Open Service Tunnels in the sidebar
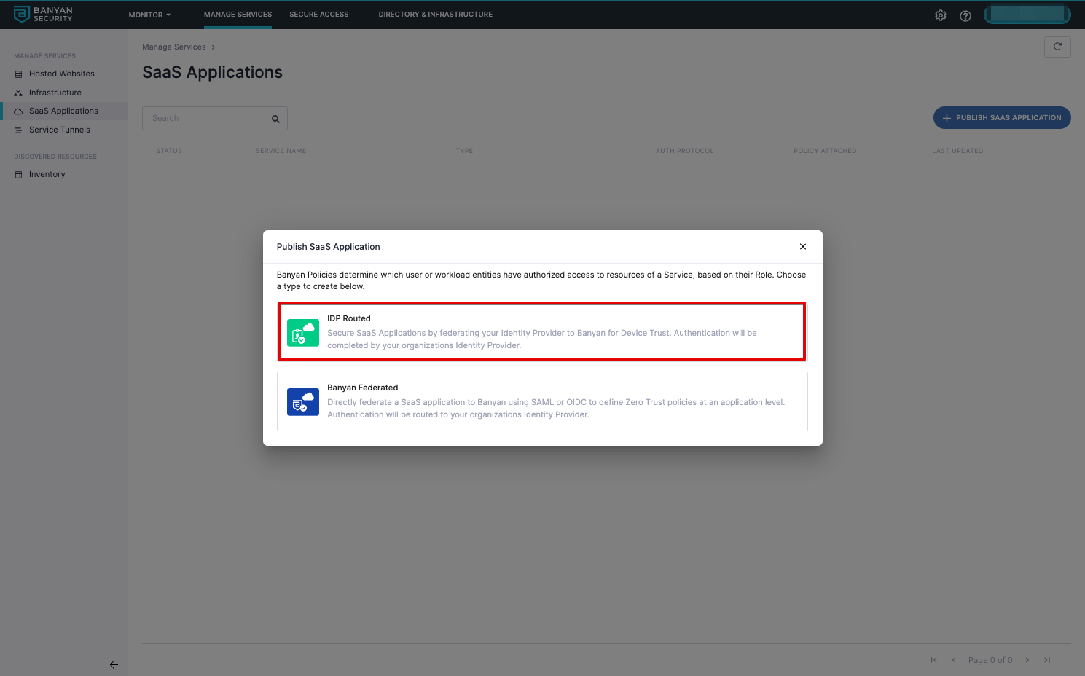 60,130
